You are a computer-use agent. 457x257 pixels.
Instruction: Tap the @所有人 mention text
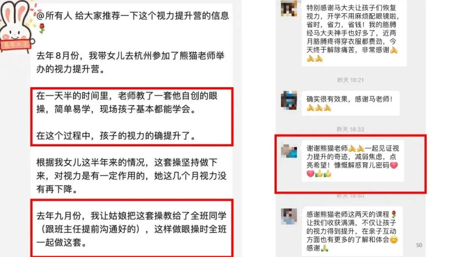point(54,16)
